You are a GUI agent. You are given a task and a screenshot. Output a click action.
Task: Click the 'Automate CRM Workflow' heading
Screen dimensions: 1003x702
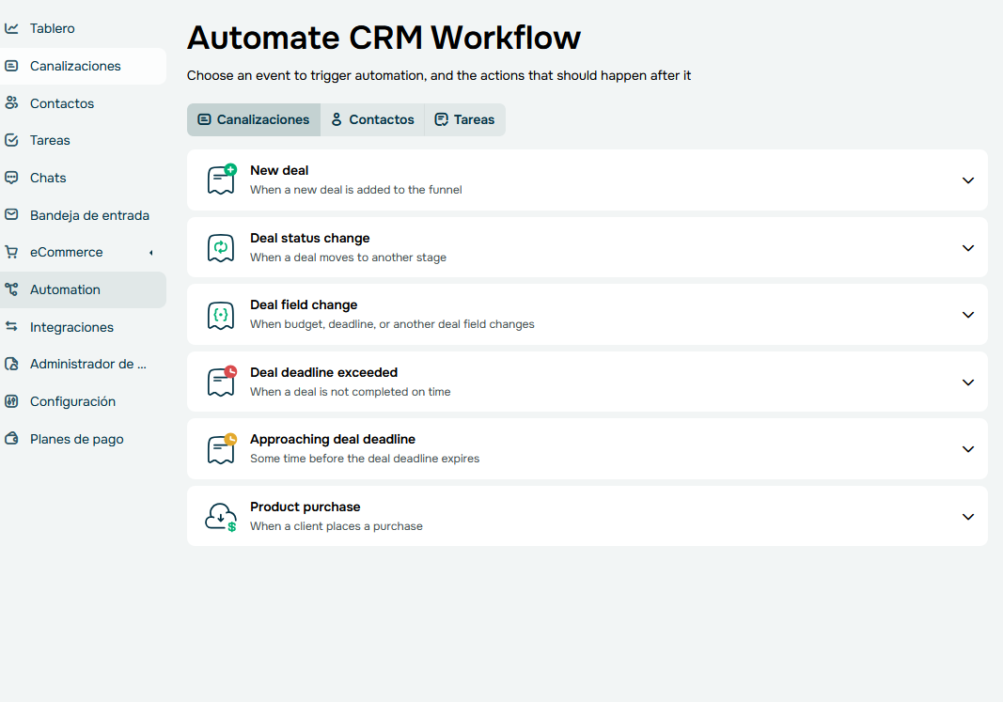pos(384,37)
